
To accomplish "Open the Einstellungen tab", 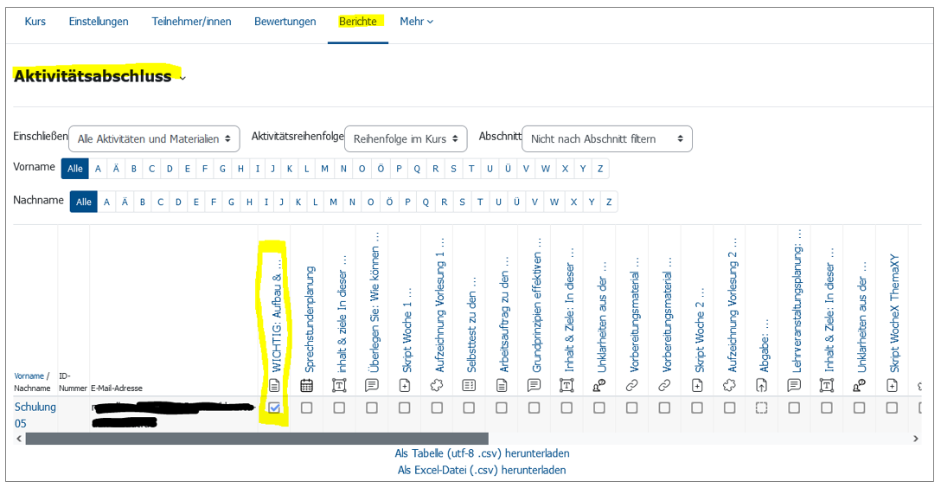I will (x=99, y=22).
